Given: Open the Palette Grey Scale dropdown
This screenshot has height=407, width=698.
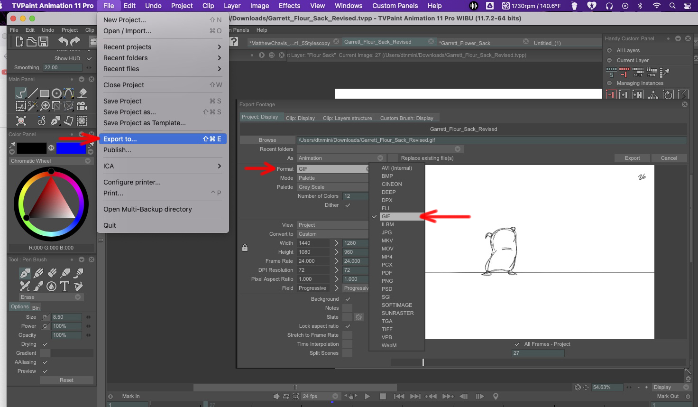Looking at the screenshot, I should 332,187.
